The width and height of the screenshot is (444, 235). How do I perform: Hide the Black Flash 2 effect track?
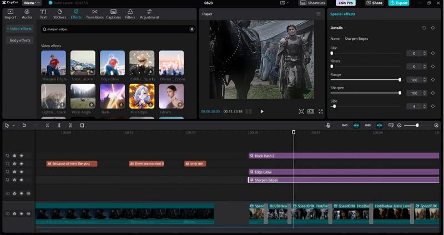click(22, 156)
